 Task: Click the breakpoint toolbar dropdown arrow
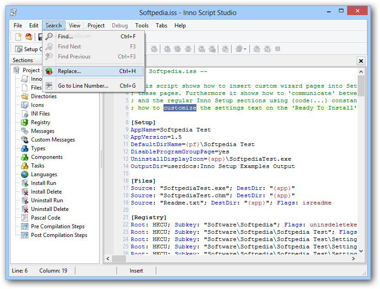click(x=245, y=49)
